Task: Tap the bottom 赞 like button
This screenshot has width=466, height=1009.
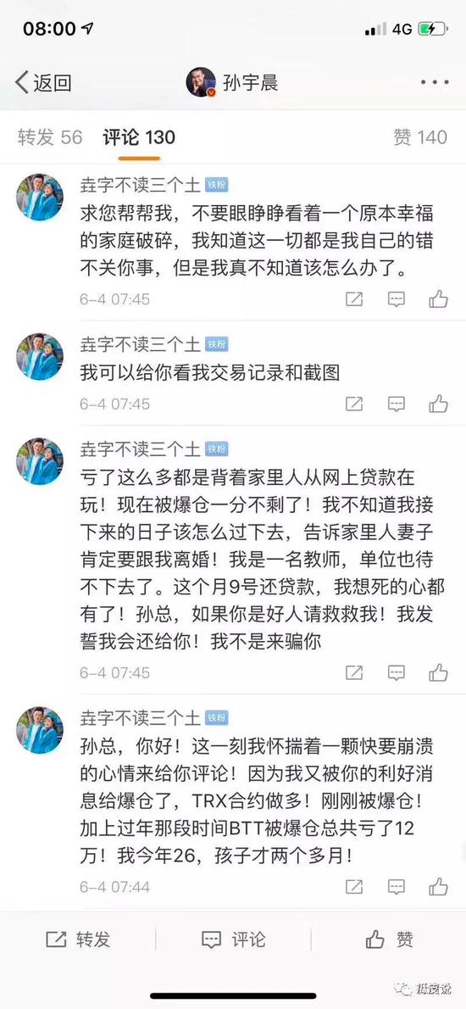Action: [x=390, y=939]
